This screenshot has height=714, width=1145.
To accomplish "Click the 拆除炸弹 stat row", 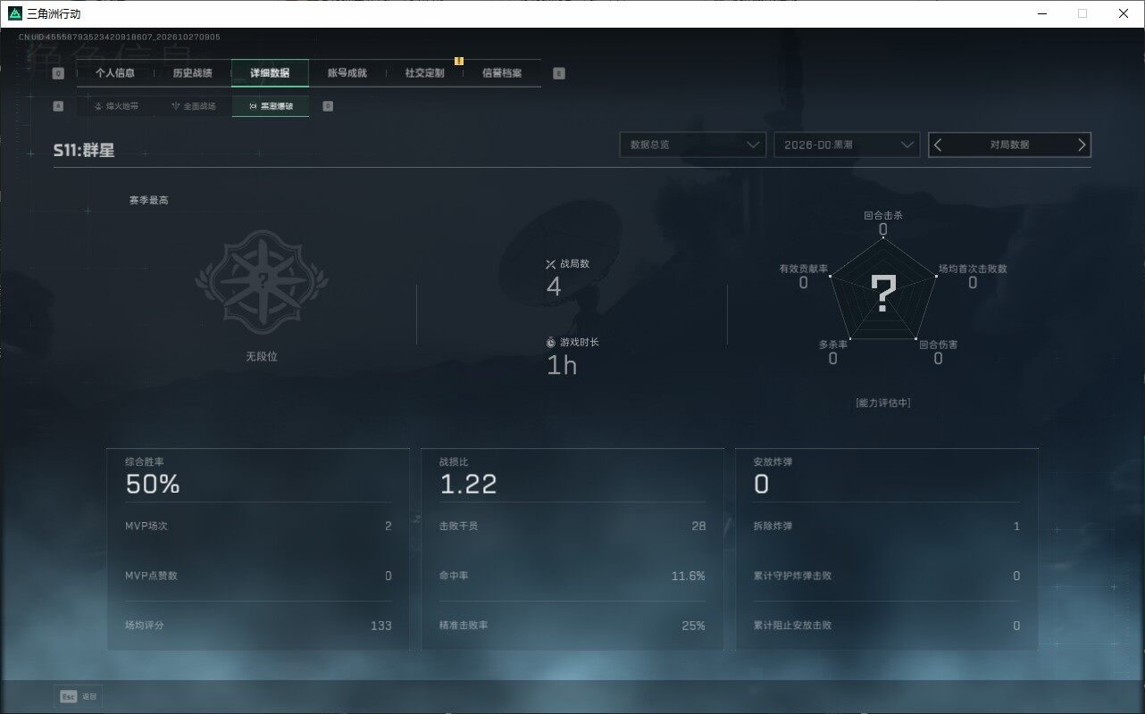I will 887,526.
